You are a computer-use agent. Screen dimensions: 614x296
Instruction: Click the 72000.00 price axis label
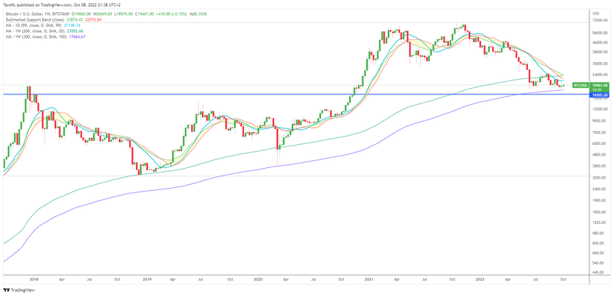tap(601, 19)
